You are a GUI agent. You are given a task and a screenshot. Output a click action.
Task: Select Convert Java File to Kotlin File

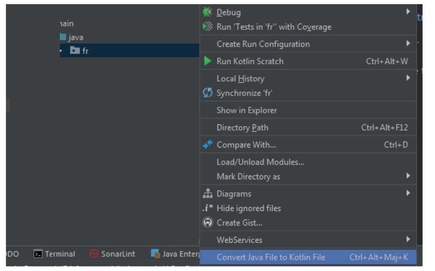click(271, 257)
